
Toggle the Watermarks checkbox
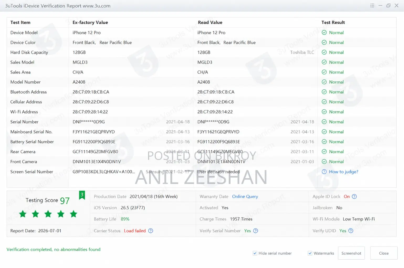tap(310, 253)
